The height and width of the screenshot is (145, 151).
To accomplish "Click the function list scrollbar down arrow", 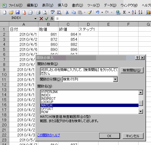I will coord(141,111).
